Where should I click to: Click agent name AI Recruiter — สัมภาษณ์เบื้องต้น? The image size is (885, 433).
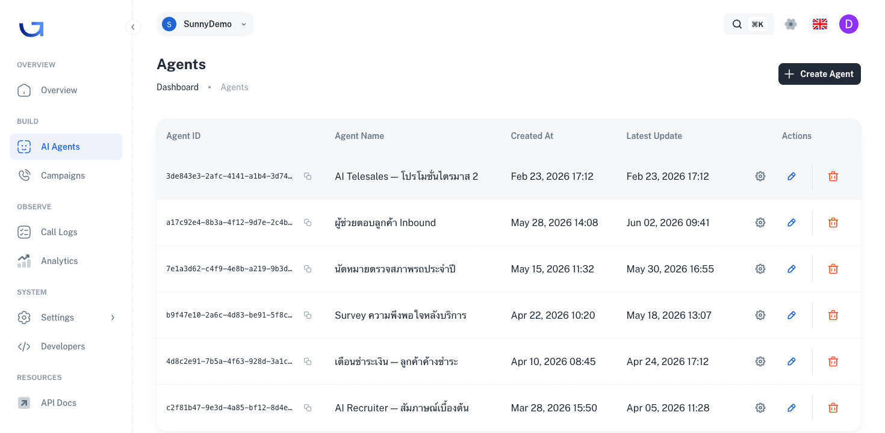pyautogui.click(x=402, y=408)
